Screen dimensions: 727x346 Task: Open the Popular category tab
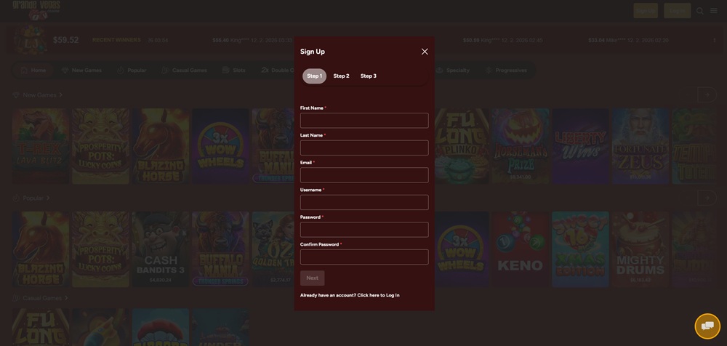pyautogui.click(x=131, y=71)
